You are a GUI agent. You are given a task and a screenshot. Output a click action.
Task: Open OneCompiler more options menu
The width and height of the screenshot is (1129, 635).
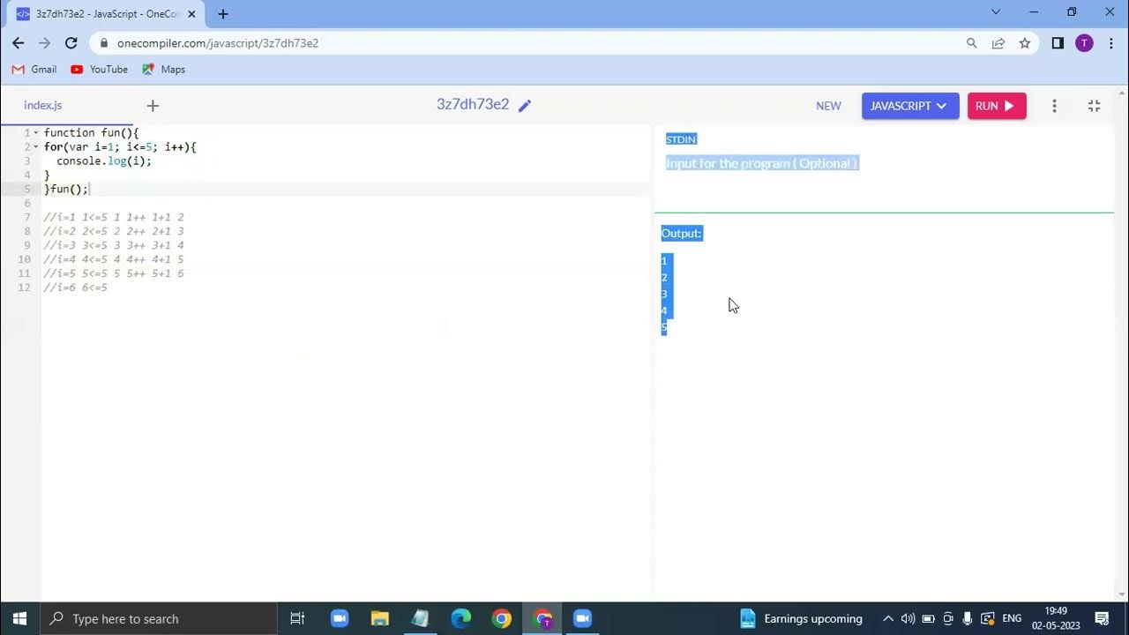1054,105
